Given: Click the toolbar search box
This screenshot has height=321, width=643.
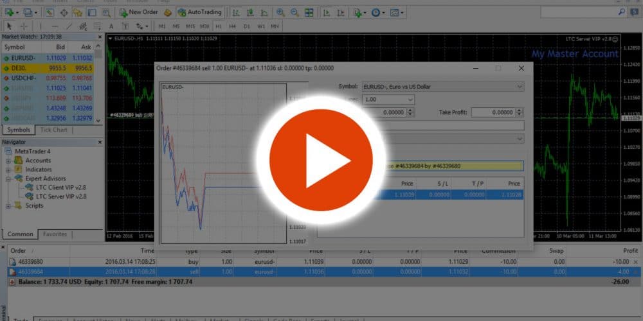Looking at the screenshot, I should point(583,13).
